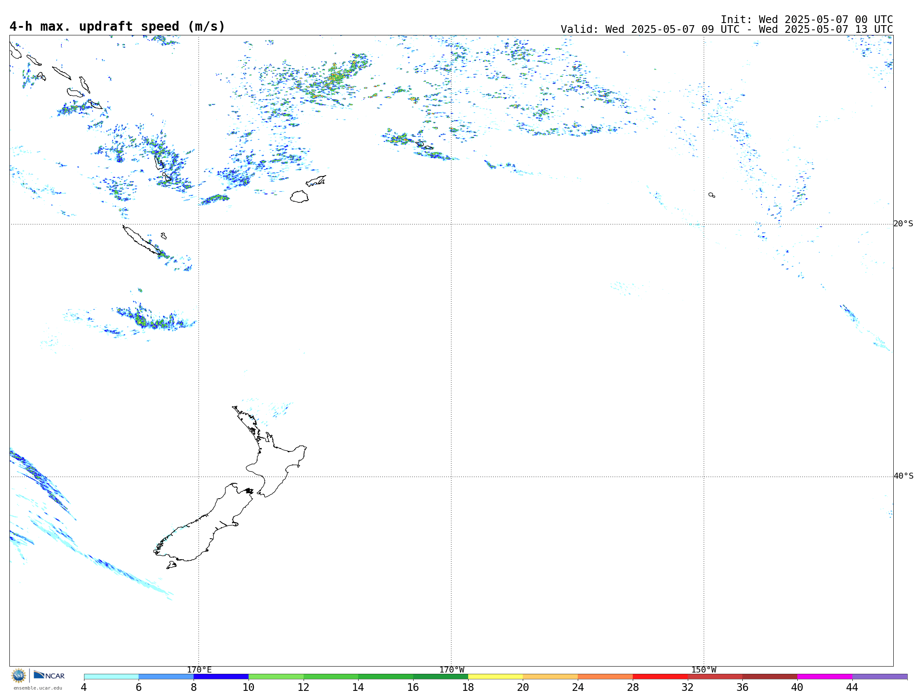
Task: Click the colorbar tick label 36
Action: 742,687
